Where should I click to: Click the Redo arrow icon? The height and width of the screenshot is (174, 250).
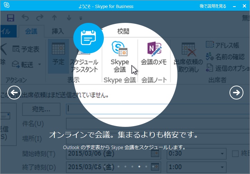(x=40, y=18)
